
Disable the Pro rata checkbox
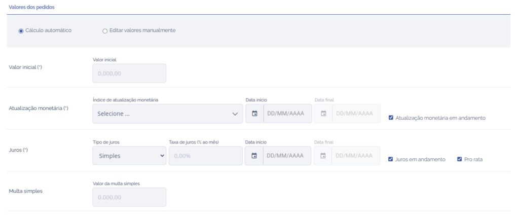[460, 159]
